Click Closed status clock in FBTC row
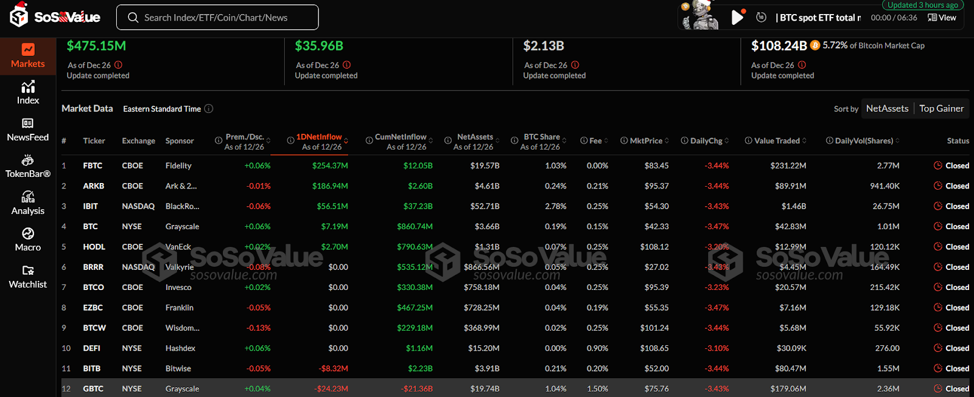Screen dimensions: 974x397 pyautogui.click(x=937, y=165)
